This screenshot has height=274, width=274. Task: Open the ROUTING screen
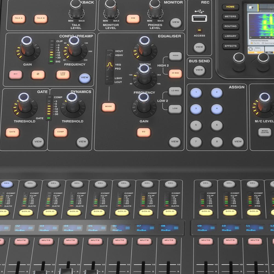click(230, 27)
